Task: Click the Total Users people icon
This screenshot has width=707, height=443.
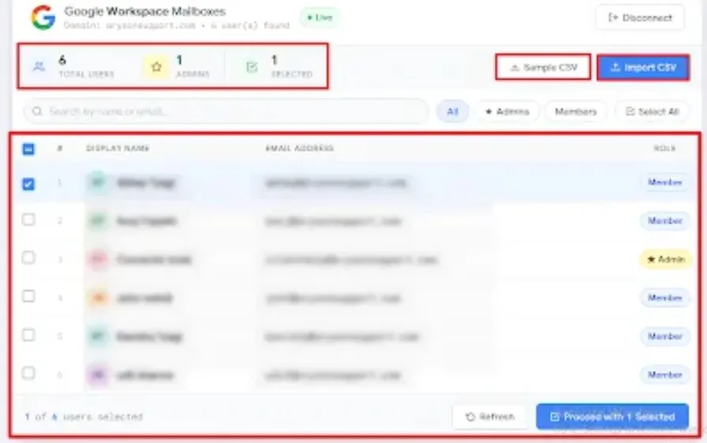Action: coord(39,67)
